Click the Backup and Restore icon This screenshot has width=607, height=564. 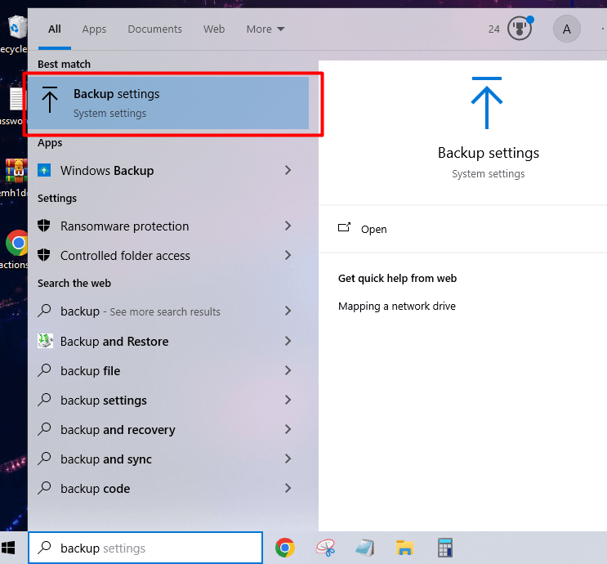[x=45, y=341]
